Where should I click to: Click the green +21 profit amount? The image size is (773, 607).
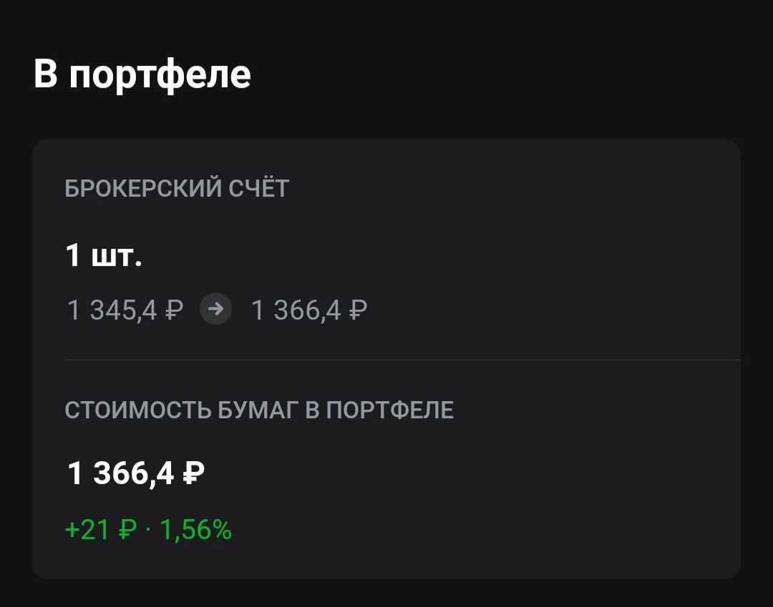87,530
